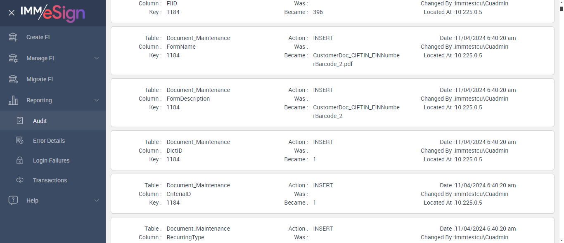
Task: Click the IMM eSign logo
Action: point(53,13)
